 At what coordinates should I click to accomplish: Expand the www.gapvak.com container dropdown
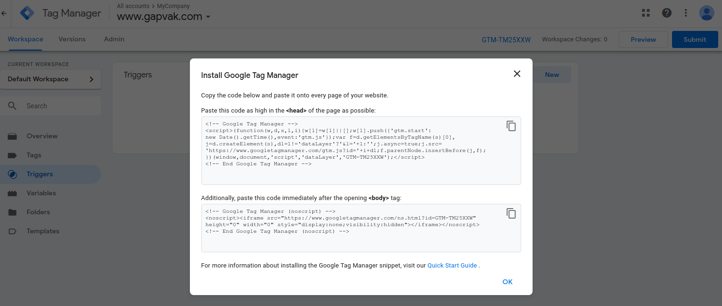(208, 17)
